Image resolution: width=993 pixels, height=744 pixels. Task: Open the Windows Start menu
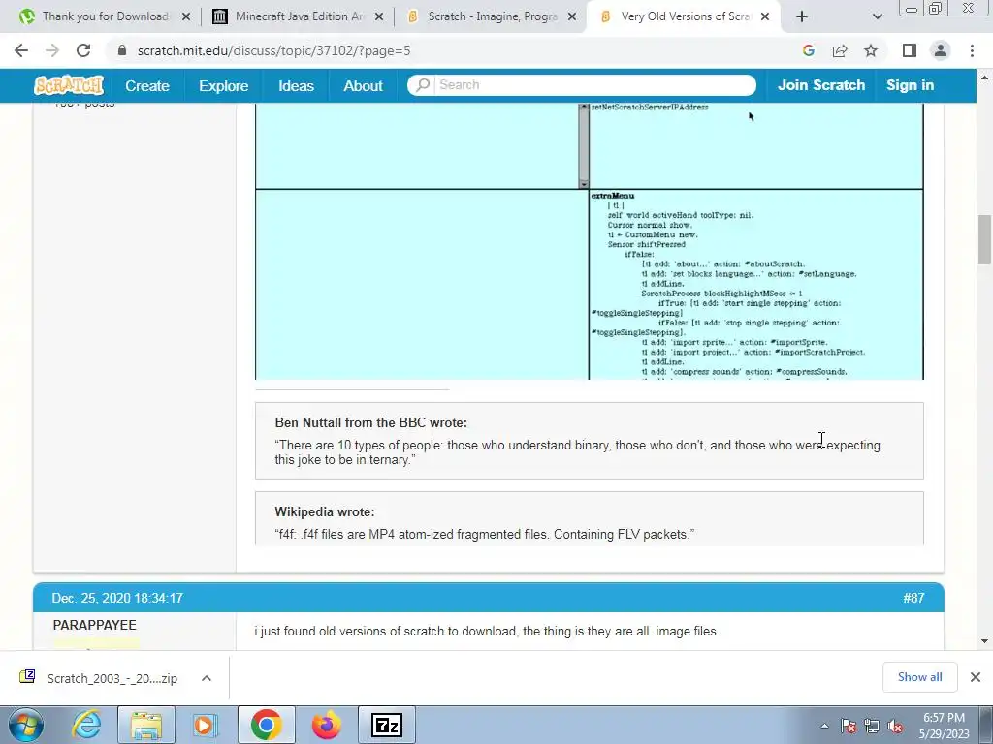26,725
